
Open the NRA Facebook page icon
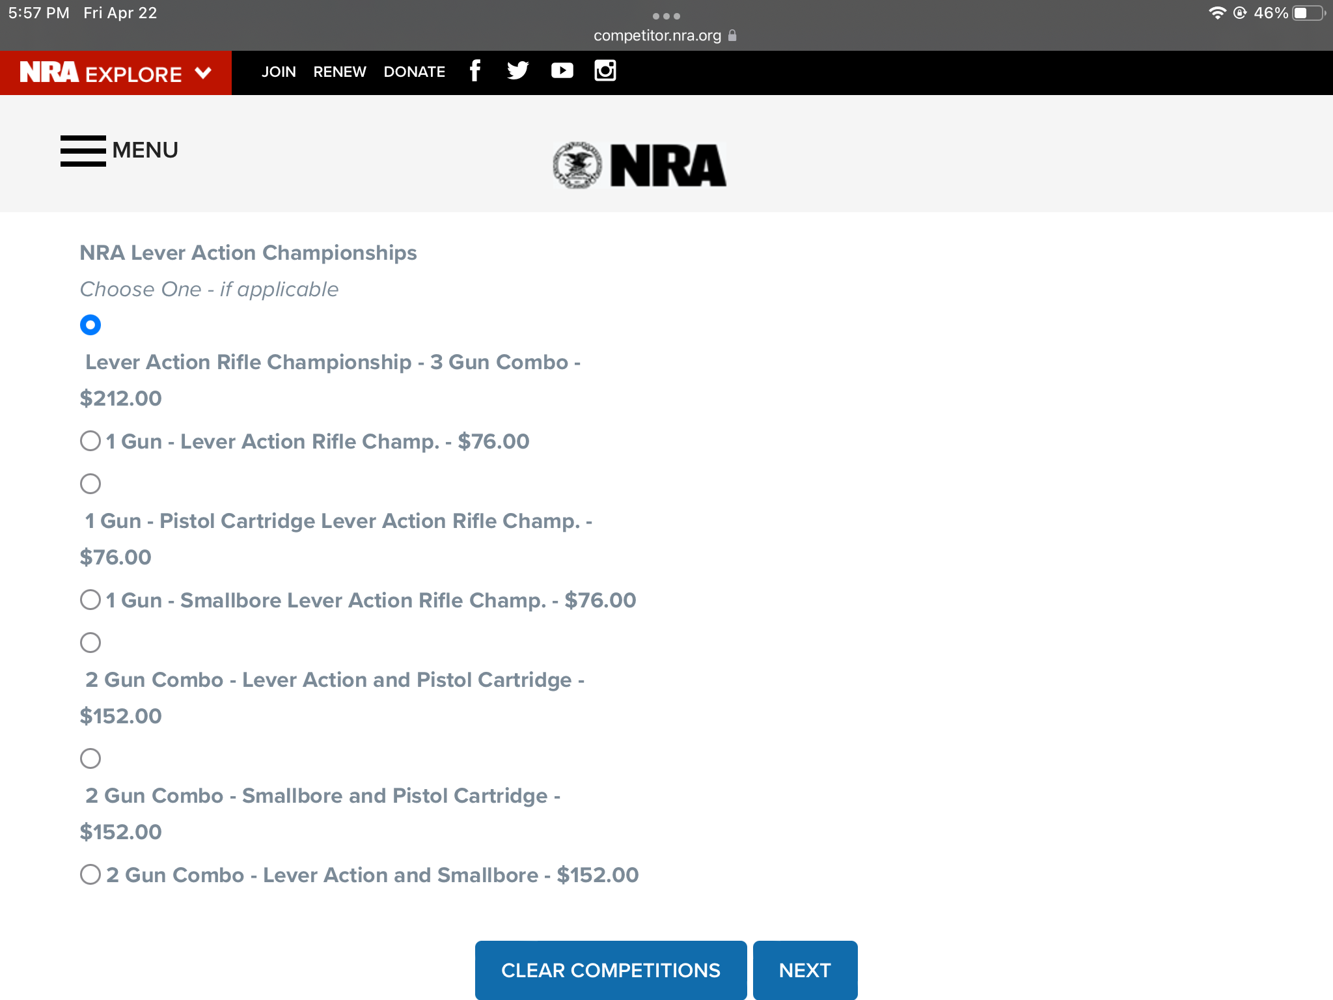tap(475, 70)
